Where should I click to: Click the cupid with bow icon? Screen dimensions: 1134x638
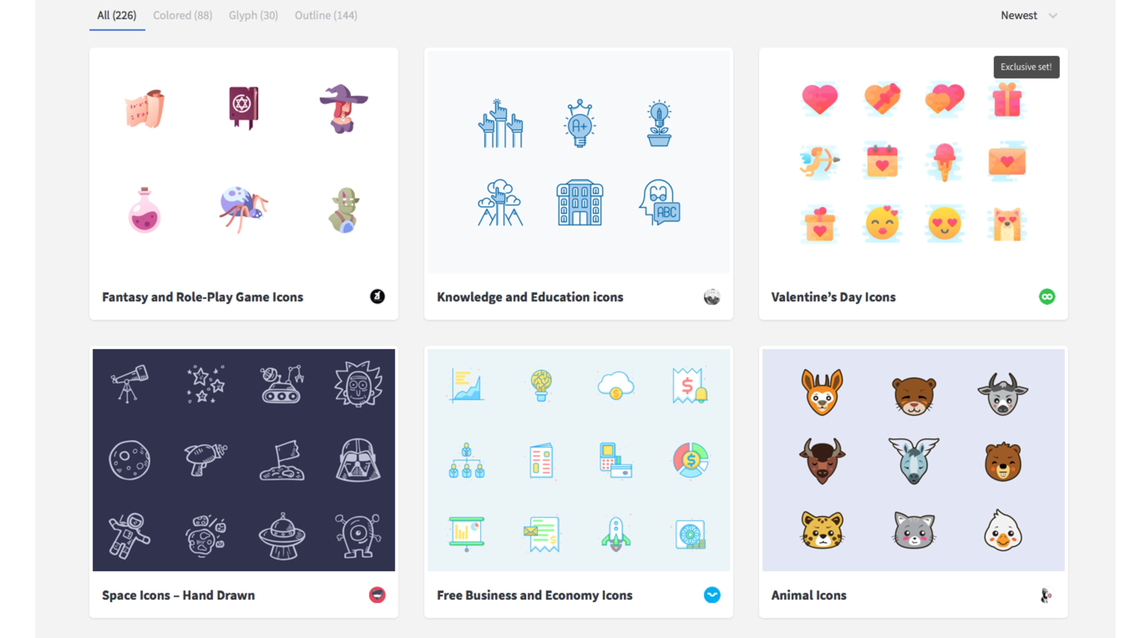(x=819, y=161)
